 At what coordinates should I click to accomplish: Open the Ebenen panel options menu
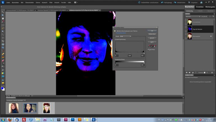pos(214,14)
